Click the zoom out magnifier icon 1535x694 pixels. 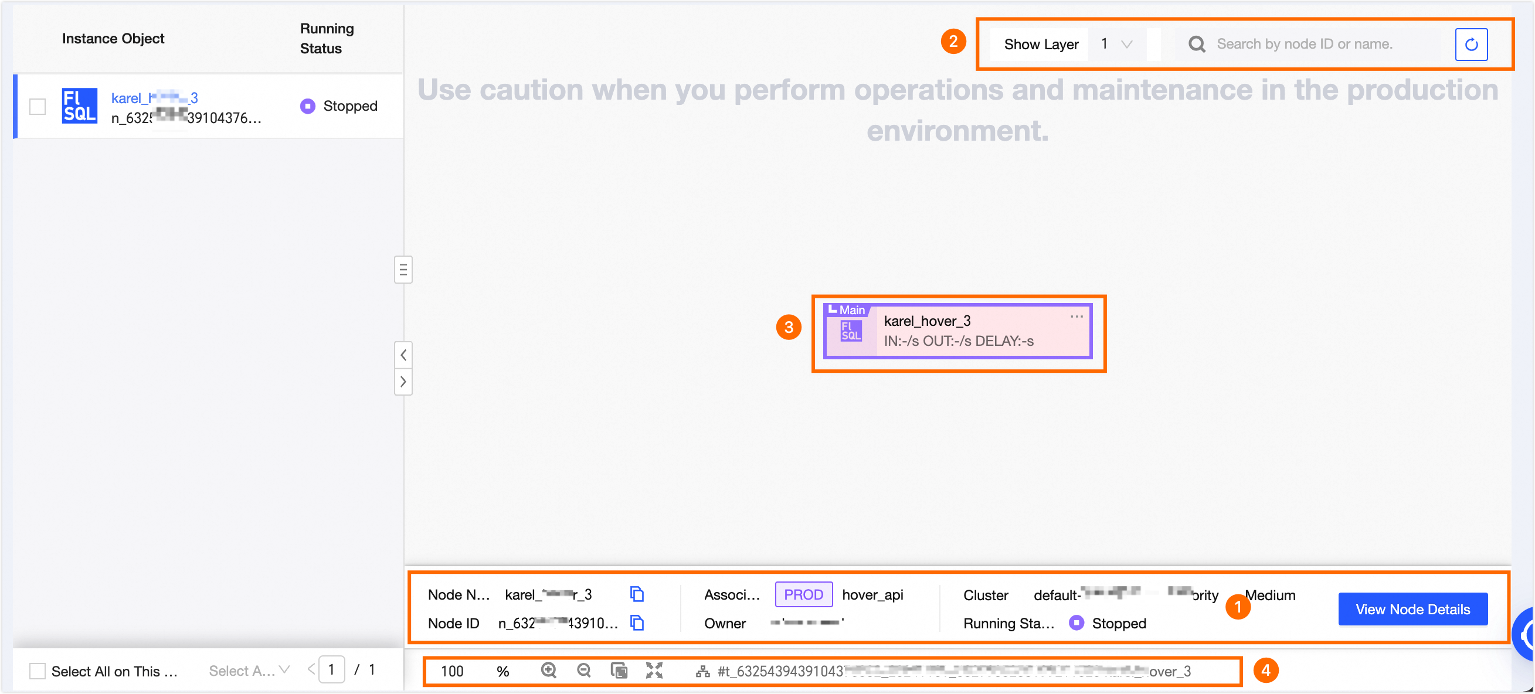coord(583,670)
